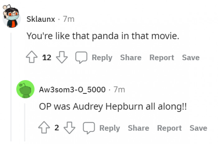
Task: Upvote the Audrey Hepburn comment
Action: (x=44, y=128)
